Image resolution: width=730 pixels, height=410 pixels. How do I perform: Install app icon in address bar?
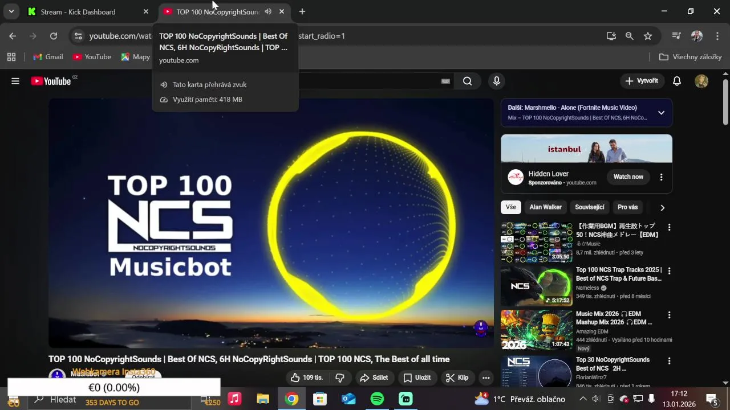pos(611,36)
